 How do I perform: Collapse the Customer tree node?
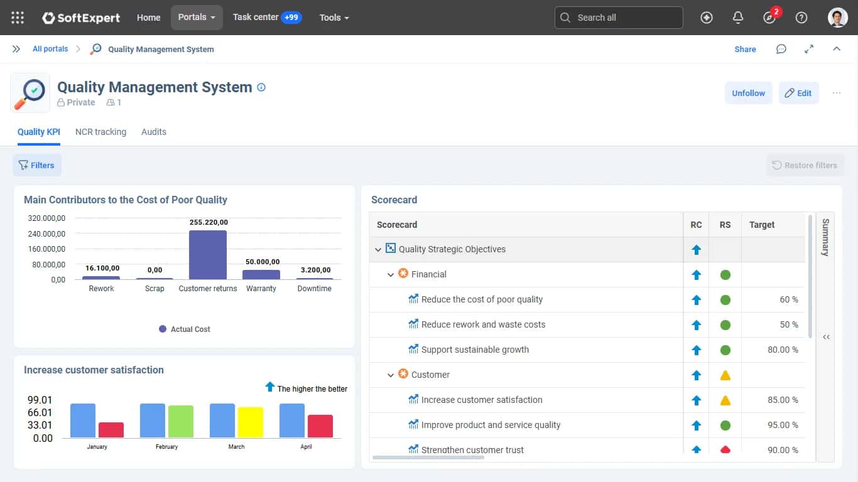(x=391, y=375)
